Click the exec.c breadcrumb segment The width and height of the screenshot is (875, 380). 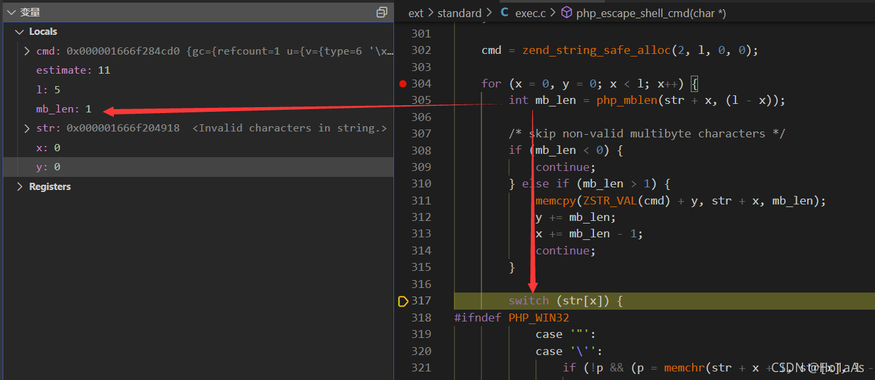tap(530, 13)
